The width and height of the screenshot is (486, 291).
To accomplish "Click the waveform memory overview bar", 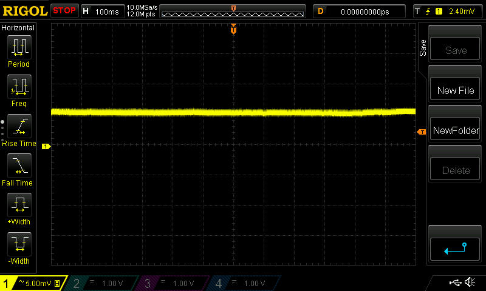I will point(233,12).
